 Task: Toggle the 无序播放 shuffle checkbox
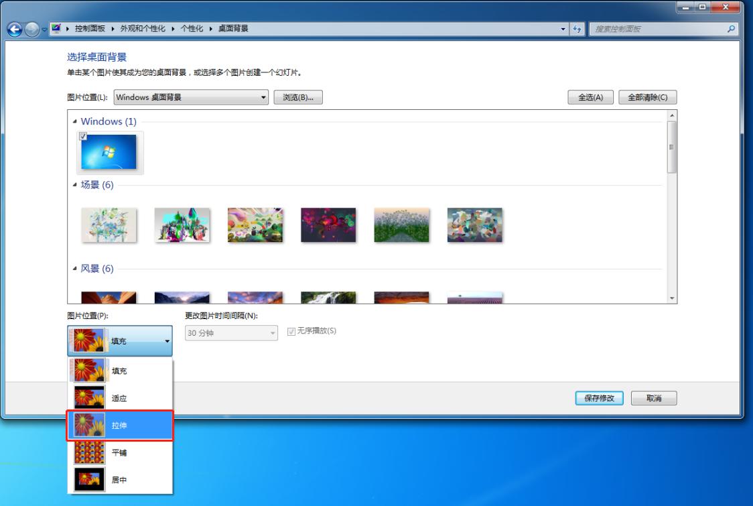tap(290, 331)
